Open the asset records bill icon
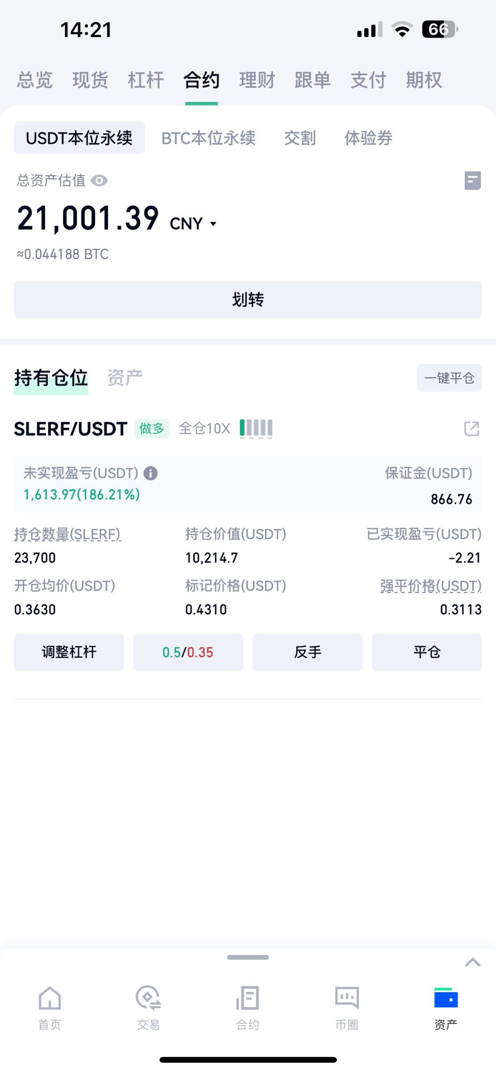 click(472, 180)
